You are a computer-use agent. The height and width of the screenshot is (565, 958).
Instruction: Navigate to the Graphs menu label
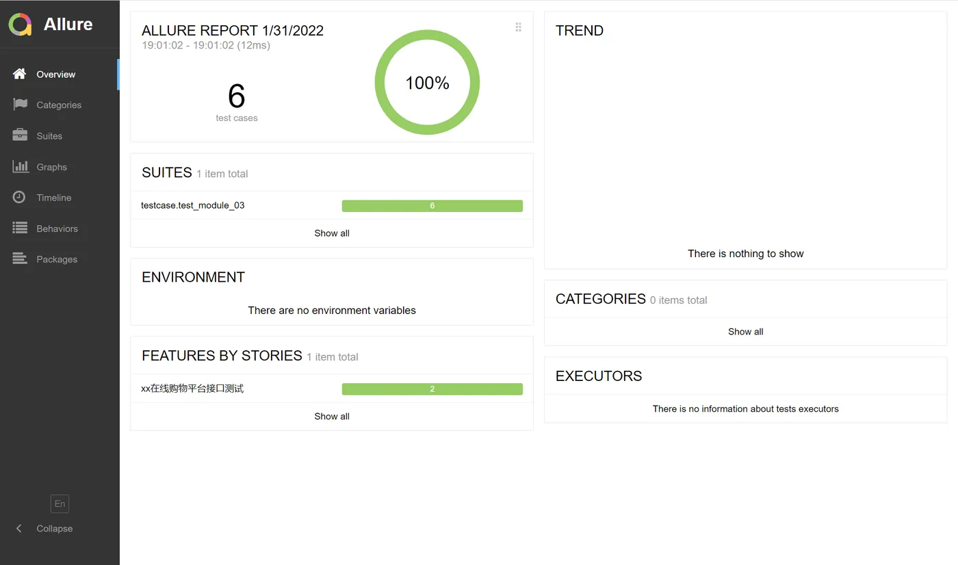[52, 166]
